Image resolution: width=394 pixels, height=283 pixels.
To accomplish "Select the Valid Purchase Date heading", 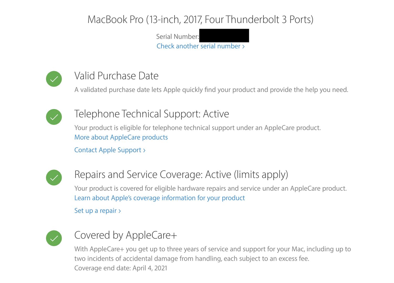I will pyautogui.click(x=116, y=76).
